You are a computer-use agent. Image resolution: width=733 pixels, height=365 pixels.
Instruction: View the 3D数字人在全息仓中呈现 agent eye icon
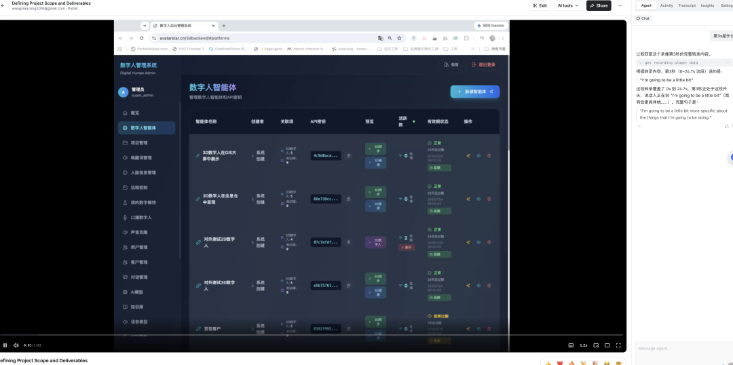(478, 199)
